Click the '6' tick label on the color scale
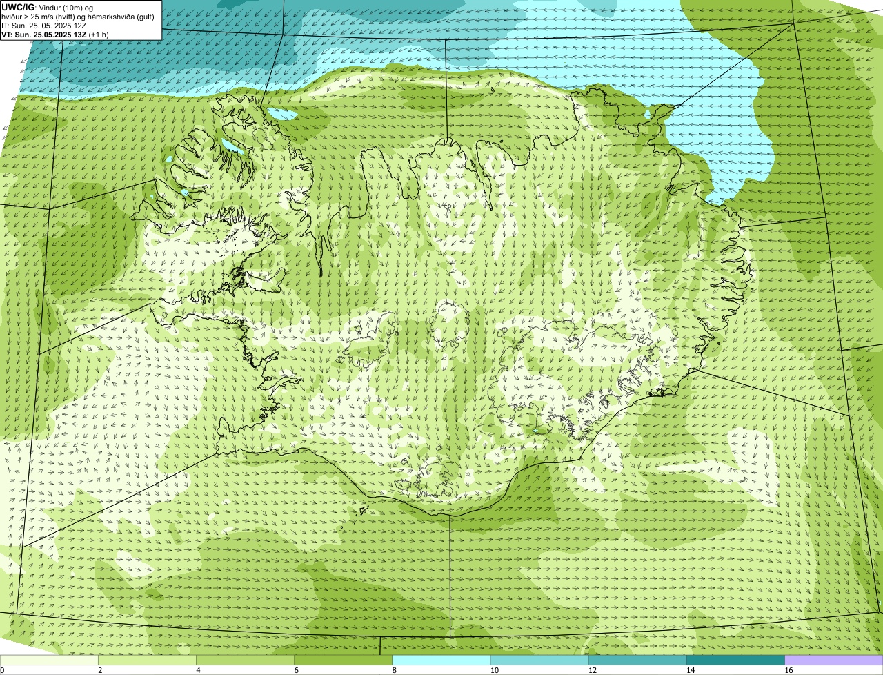 [296, 670]
